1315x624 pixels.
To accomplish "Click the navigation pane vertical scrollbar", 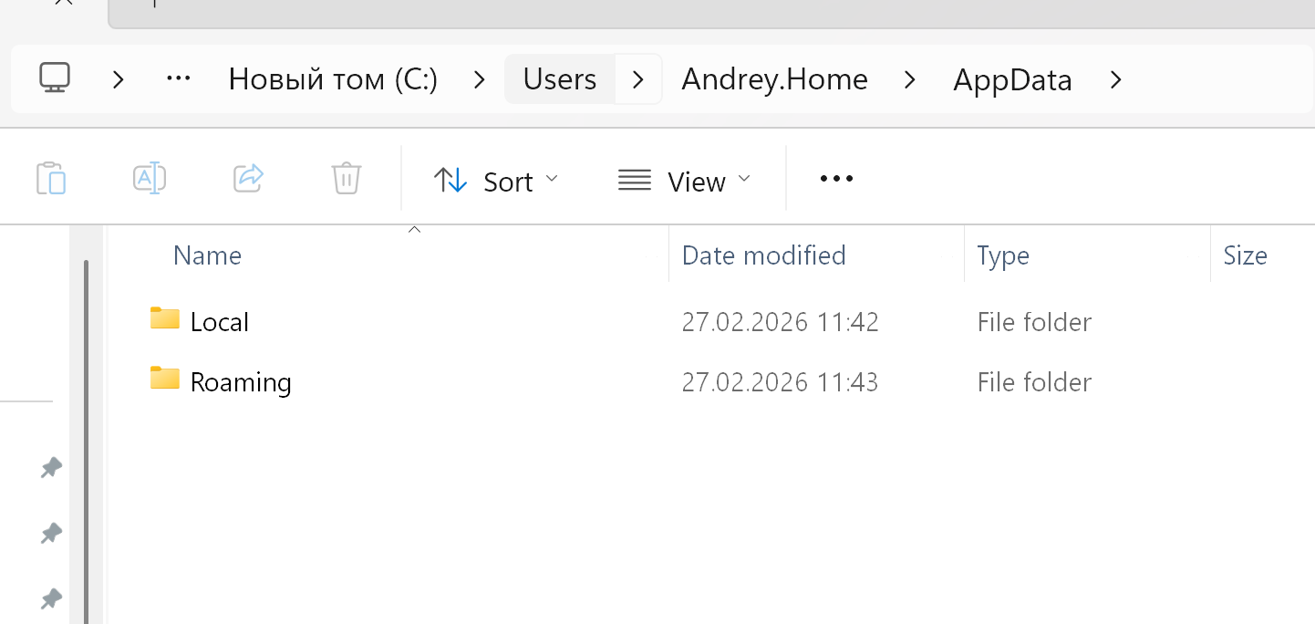I will pyautogui.click(x=87, y=438).
